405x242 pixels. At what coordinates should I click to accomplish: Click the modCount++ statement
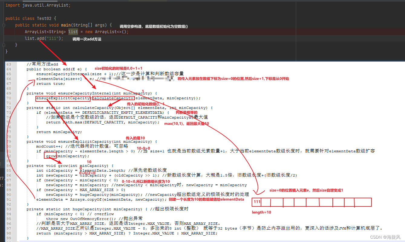50,146
